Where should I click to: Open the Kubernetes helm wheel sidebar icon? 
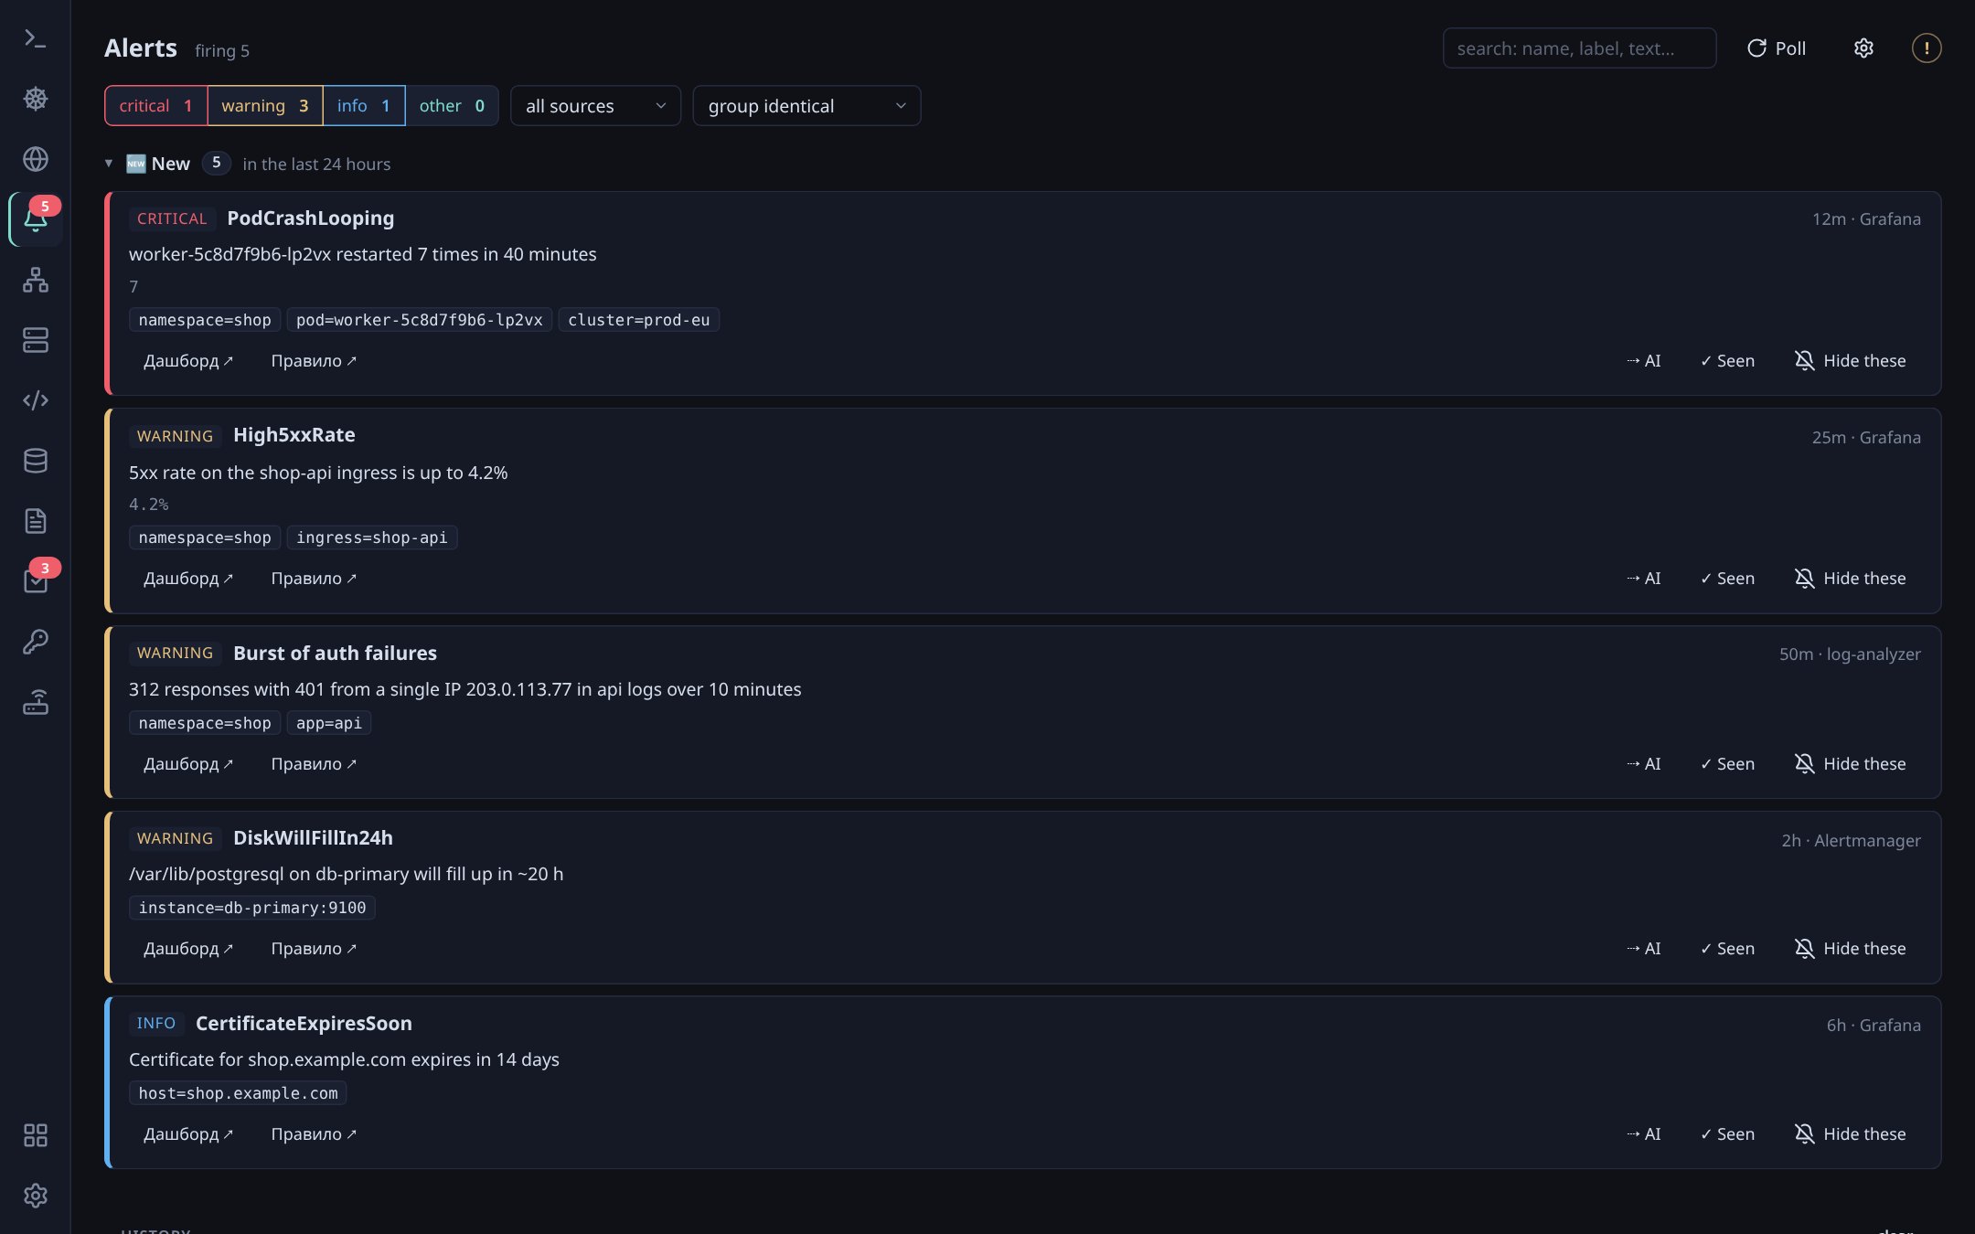pos(35,99)
